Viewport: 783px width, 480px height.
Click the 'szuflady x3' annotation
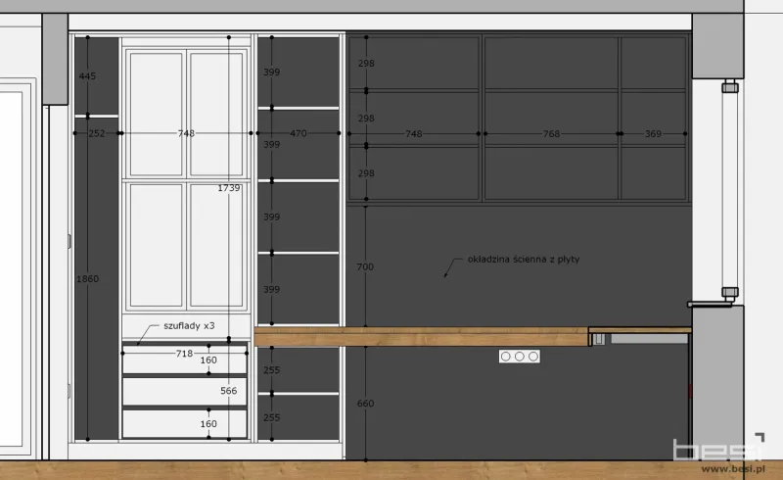coord(189,326)
